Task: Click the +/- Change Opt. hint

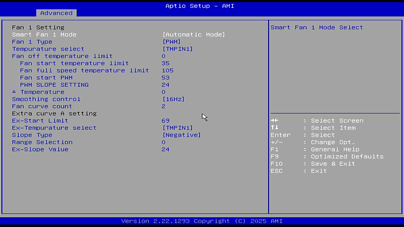Action: click(313, 142)
